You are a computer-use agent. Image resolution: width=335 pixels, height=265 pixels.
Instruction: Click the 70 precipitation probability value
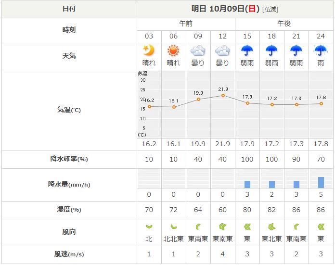click(321, 159)
